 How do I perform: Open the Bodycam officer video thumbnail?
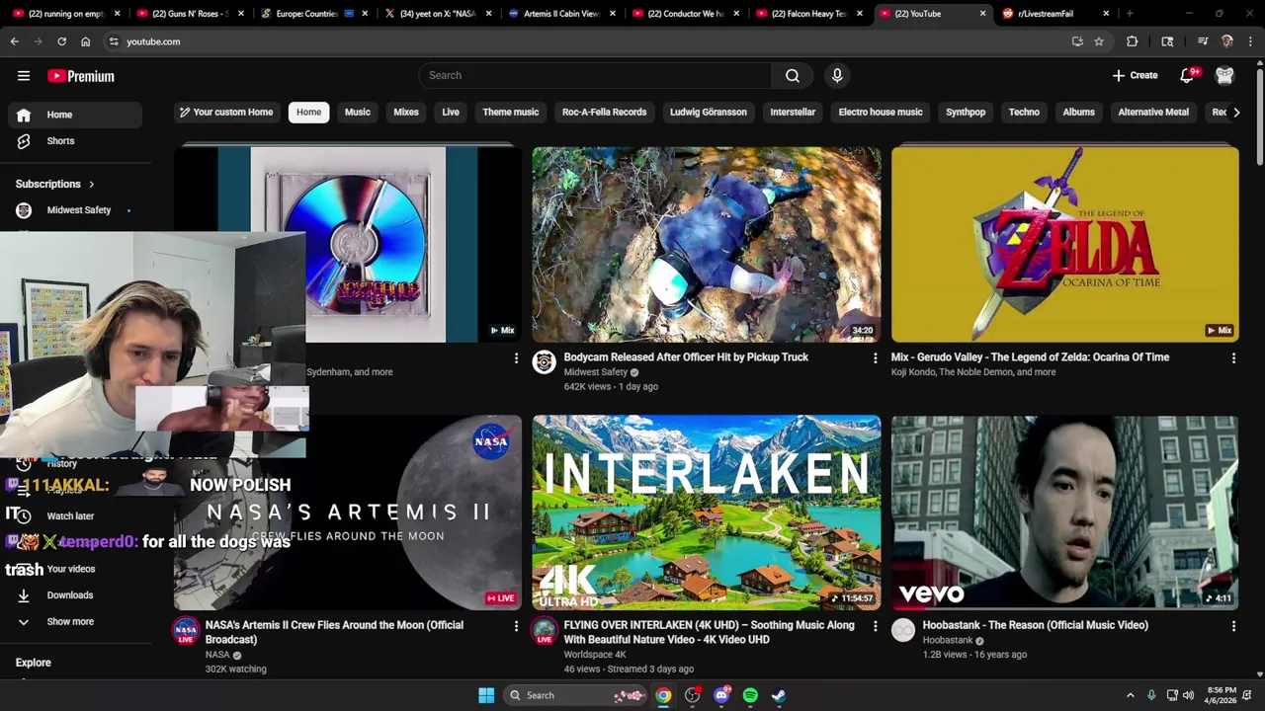click(x=707, y=245)
